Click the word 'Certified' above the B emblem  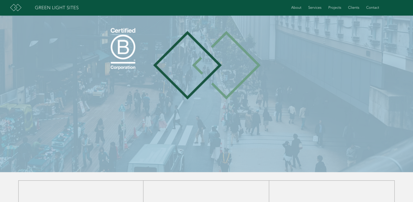123,31
